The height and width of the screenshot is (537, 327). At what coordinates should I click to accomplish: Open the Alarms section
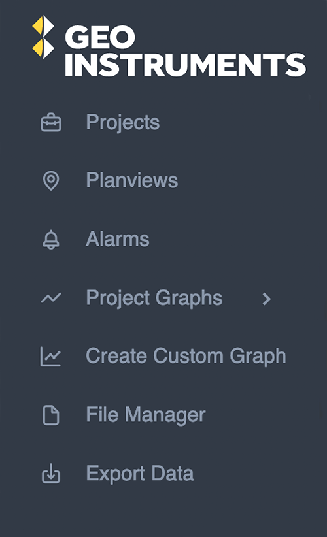(118, 238)
